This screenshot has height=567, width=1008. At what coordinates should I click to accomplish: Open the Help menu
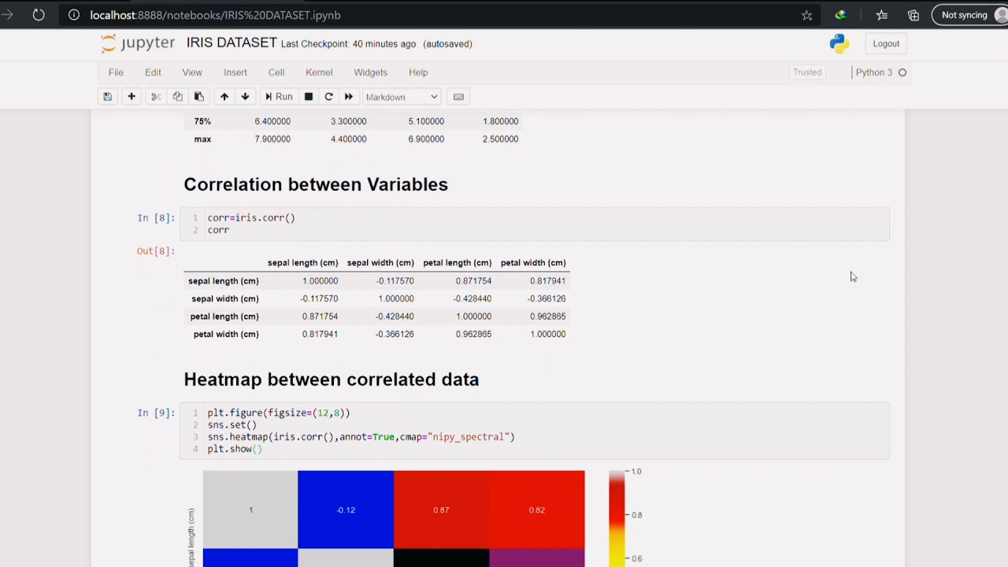[418, 72]
